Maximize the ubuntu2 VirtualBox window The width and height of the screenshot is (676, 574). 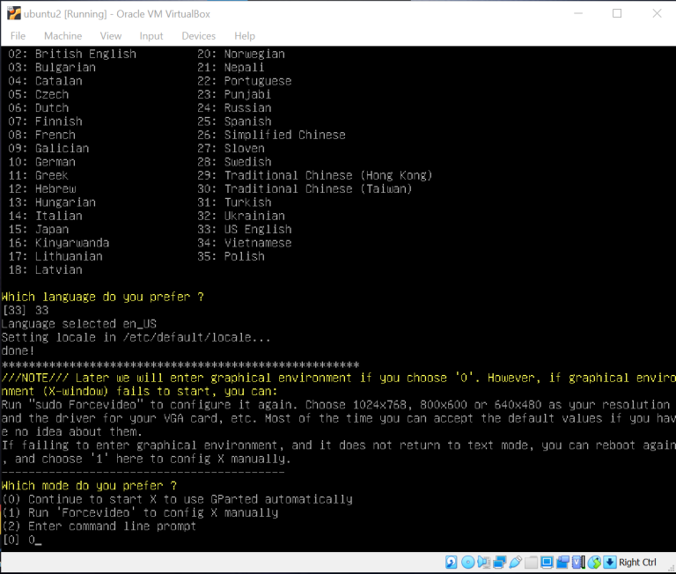(x=617, y=13)
